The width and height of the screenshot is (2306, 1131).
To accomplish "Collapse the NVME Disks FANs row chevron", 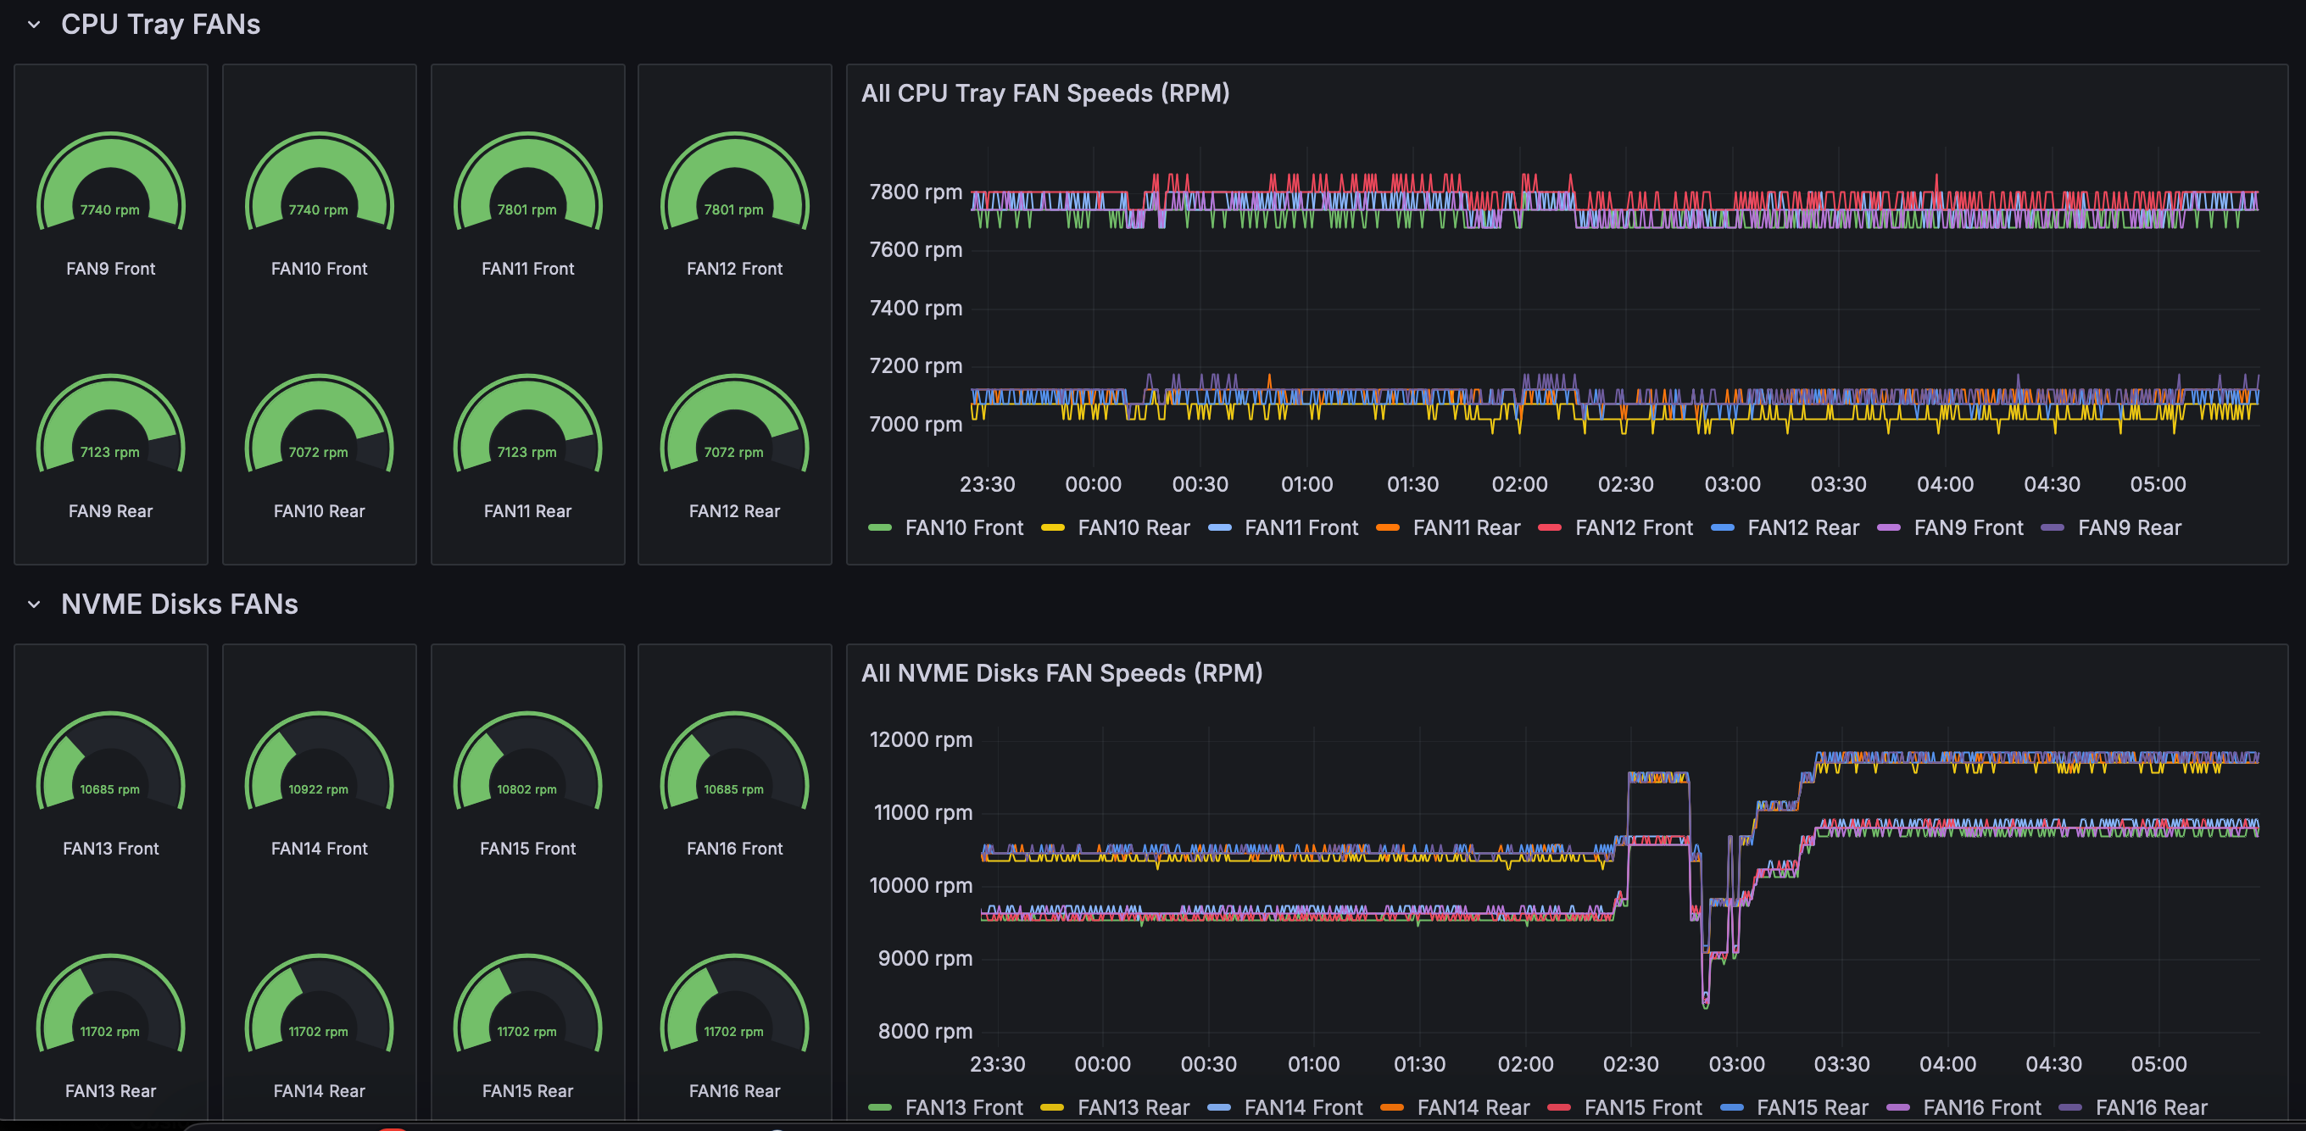I will click(34, 604).
